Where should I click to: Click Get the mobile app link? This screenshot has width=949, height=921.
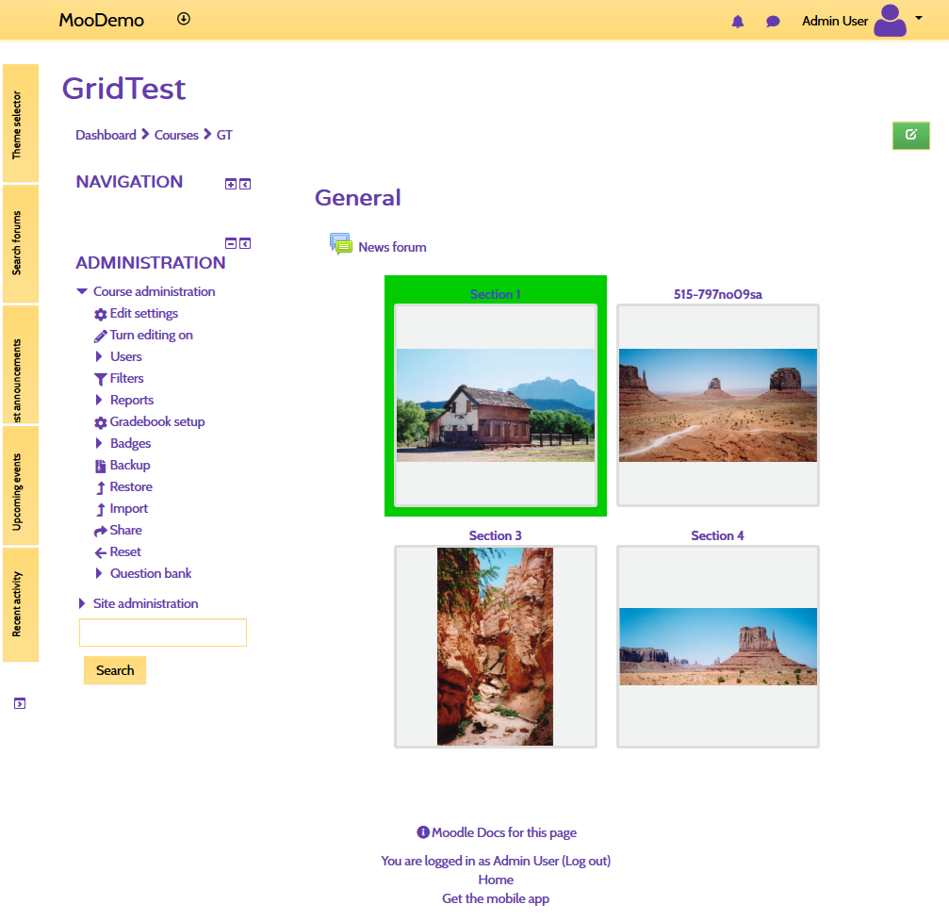tap(496, 898)
